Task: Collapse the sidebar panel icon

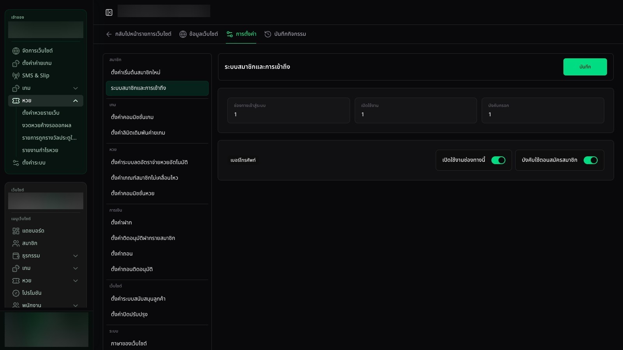Action: (x=109, y=13)
